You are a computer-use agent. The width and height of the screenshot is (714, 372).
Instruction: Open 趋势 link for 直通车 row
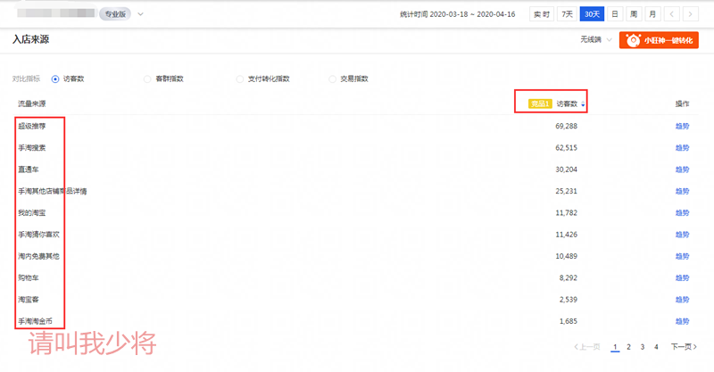682,169
